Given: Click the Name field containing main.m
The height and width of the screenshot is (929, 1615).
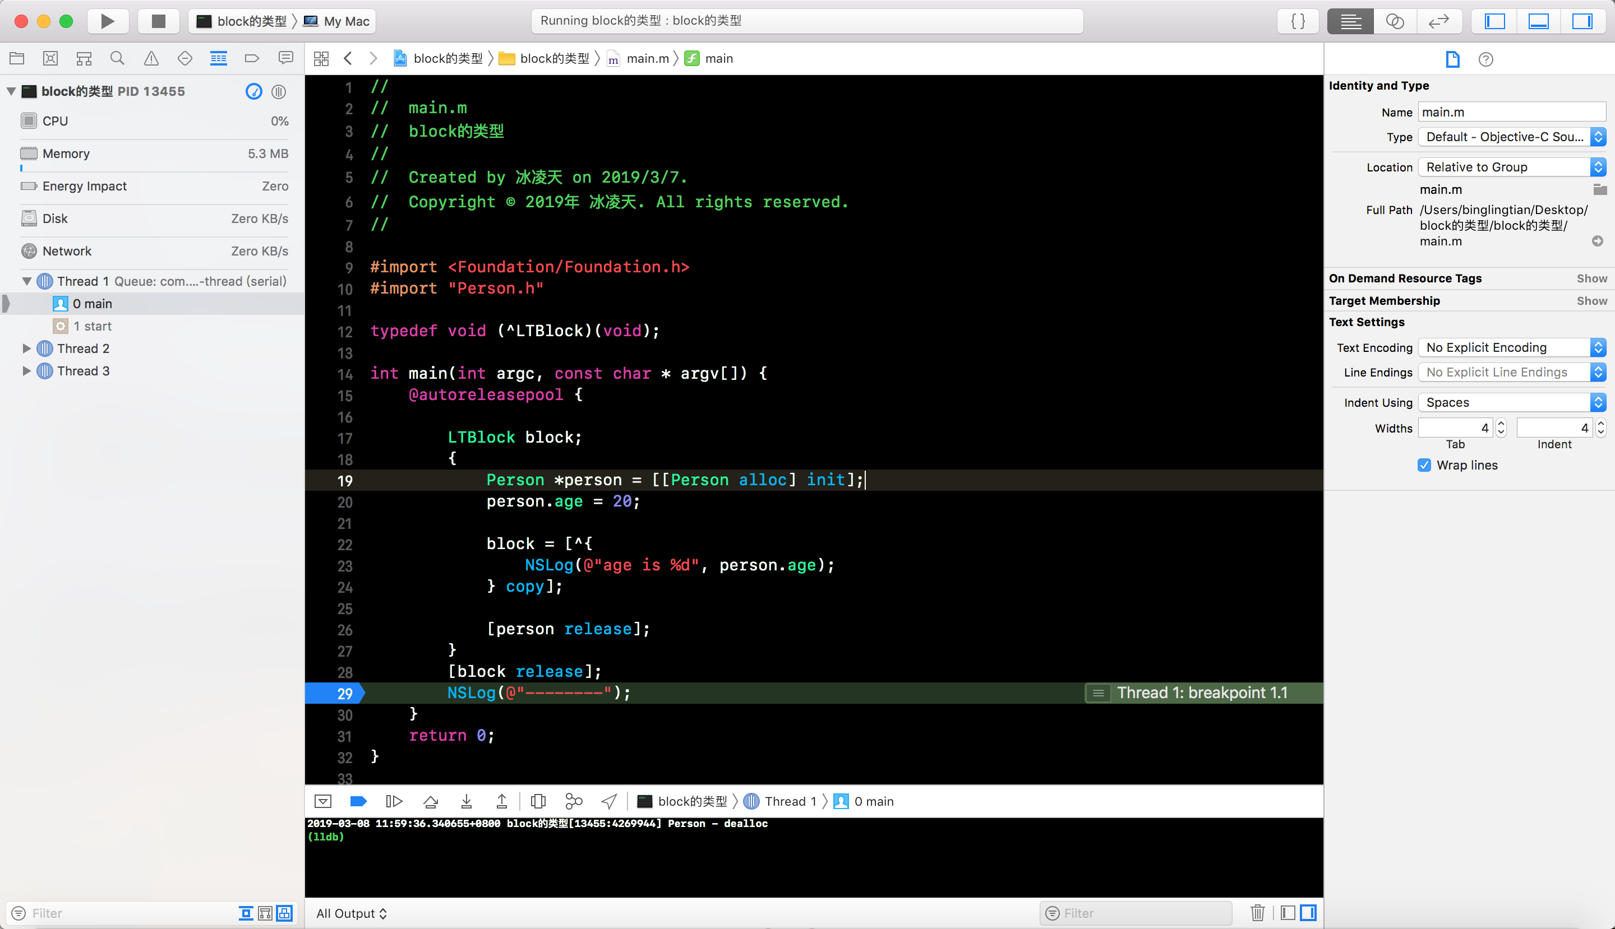Looking at the screenshot, I should tap(1511, 112).
